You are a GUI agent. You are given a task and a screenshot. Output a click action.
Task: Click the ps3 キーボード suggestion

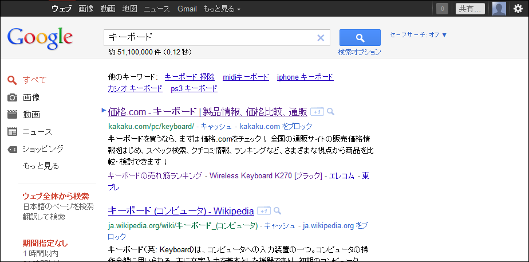(x=194, y=89)
